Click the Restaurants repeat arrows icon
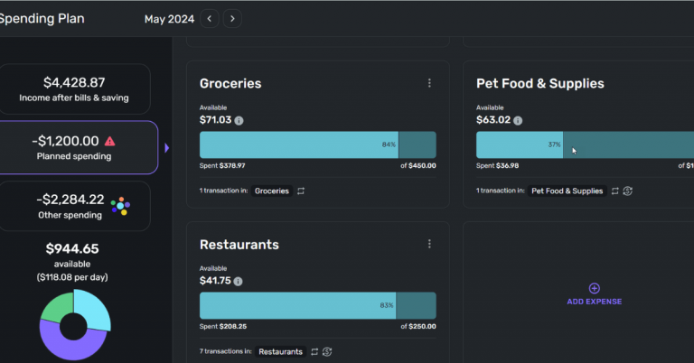This screenshot has width=694, height=363. click(x=314, y=351)
